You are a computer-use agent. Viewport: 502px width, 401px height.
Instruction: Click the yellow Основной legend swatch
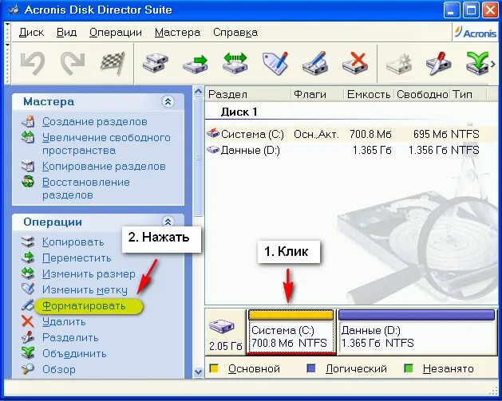point(214,368)
